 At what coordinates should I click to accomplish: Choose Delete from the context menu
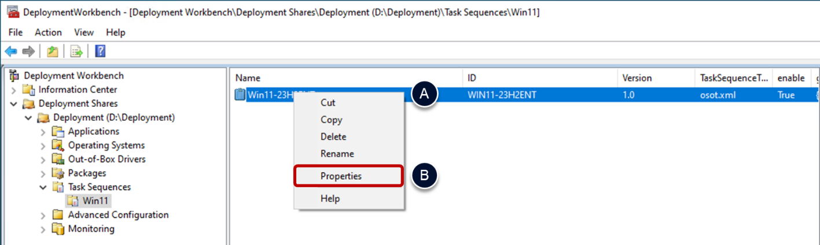pyautogui.click(x=333, y=137)
